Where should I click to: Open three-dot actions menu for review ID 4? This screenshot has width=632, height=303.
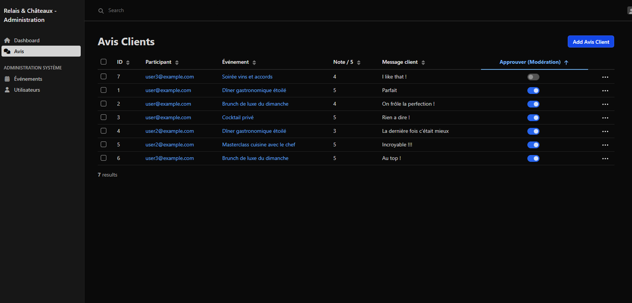(x=605, y=131)
